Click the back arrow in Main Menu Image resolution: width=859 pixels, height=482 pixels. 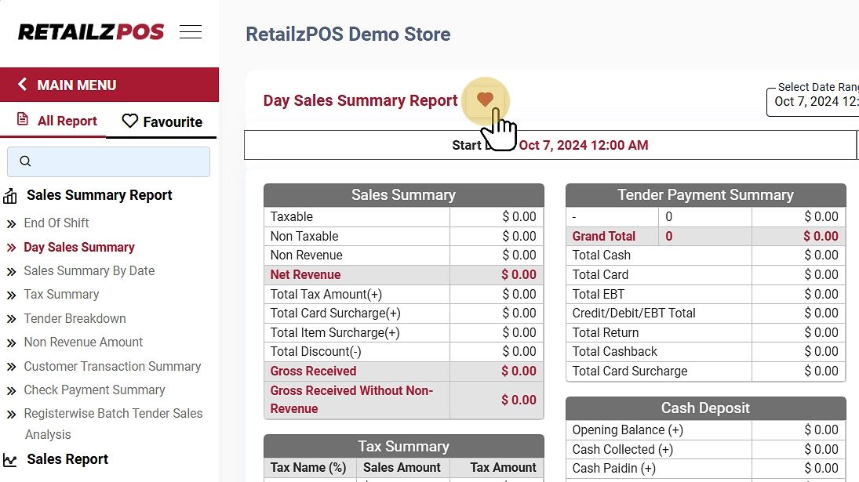[22, 85]
